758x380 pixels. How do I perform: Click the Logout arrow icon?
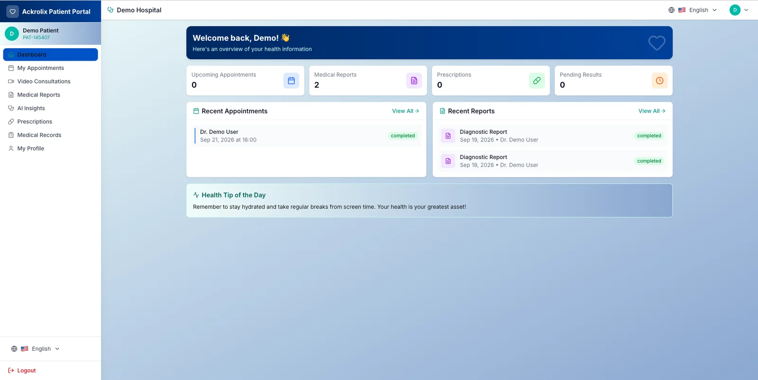coord(11,371)
